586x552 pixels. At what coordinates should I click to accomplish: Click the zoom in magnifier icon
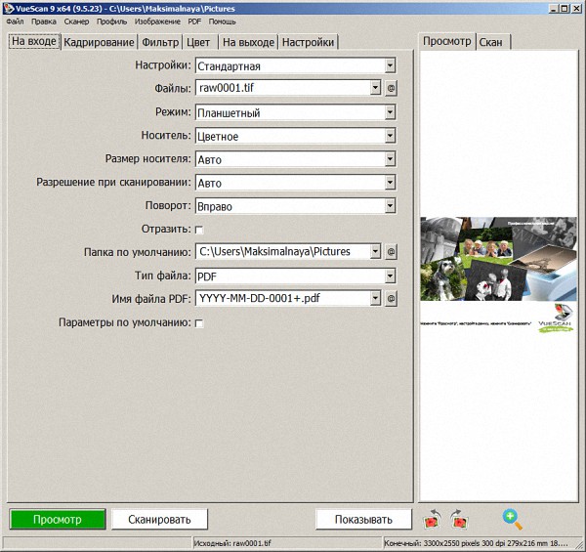click(x=513, y=520)
